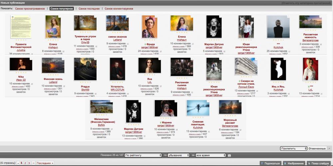333x166 pixels.
Task: Click the Изображение button
Action: click(x=294, y=163)
